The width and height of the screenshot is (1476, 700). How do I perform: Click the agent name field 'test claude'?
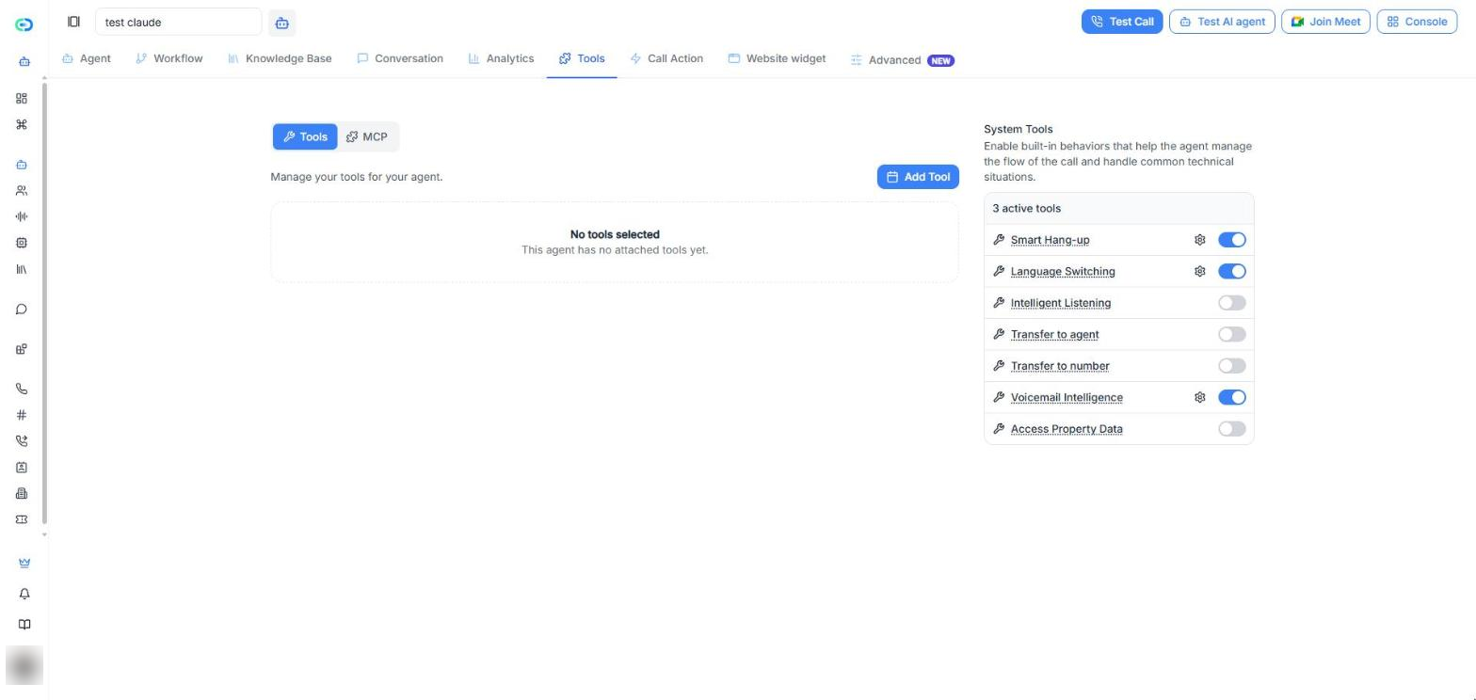tap(178, 22)
